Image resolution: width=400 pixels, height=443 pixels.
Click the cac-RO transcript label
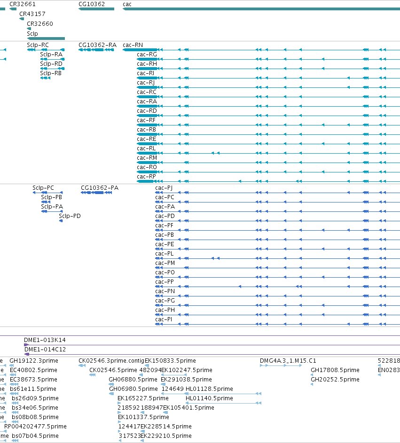tap(147, 167)
